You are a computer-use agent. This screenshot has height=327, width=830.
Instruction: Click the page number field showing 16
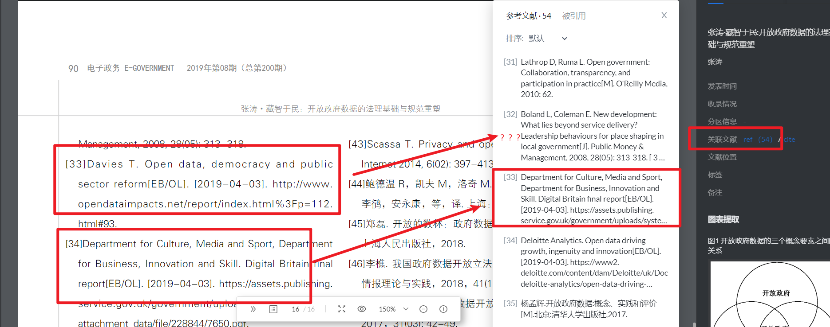pos(295,309)
